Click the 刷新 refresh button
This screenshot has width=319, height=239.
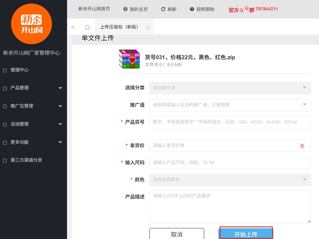[168, 9]
